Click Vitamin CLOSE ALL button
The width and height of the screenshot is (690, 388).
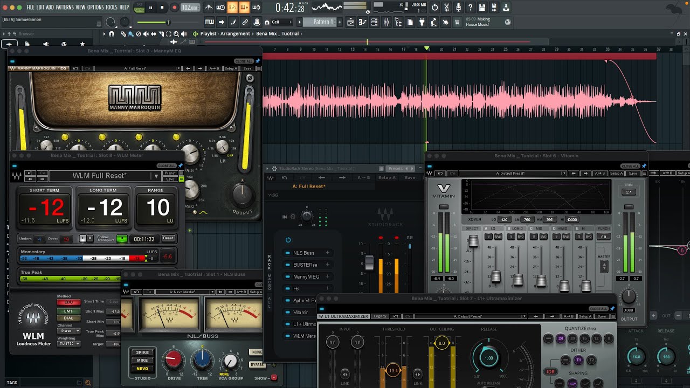(x=629, y=166)
